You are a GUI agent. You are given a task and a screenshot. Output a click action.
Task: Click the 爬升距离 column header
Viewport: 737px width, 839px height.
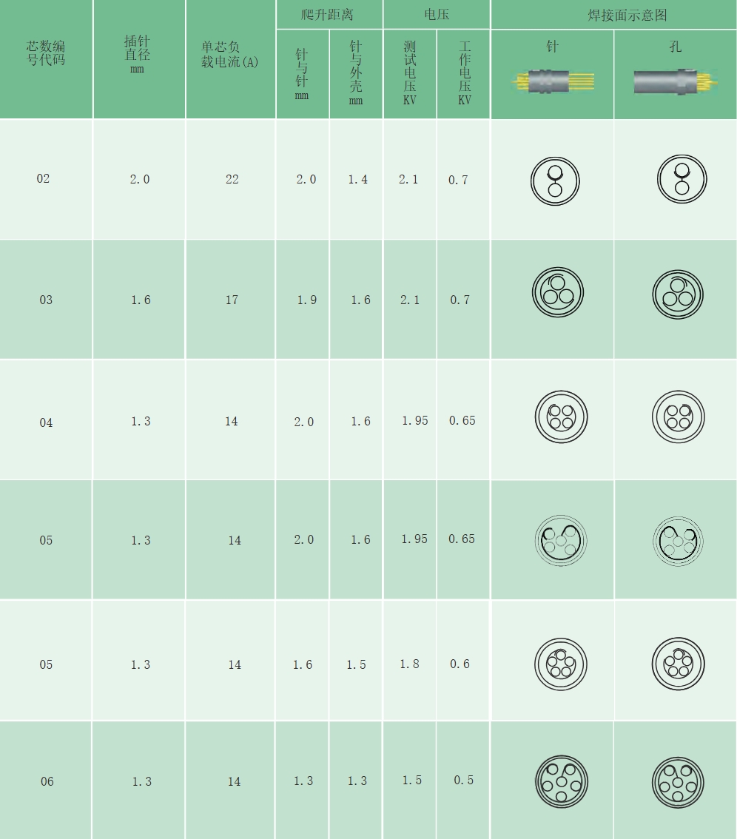(328, 15)
